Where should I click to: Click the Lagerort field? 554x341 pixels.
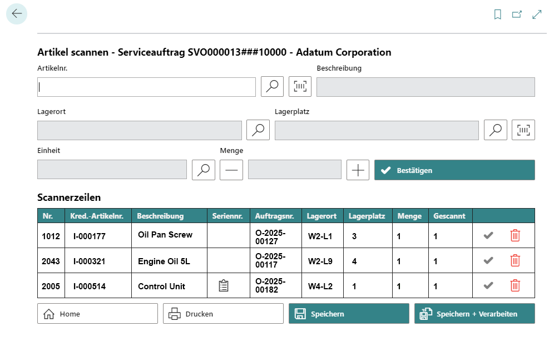tap(140, 130)
